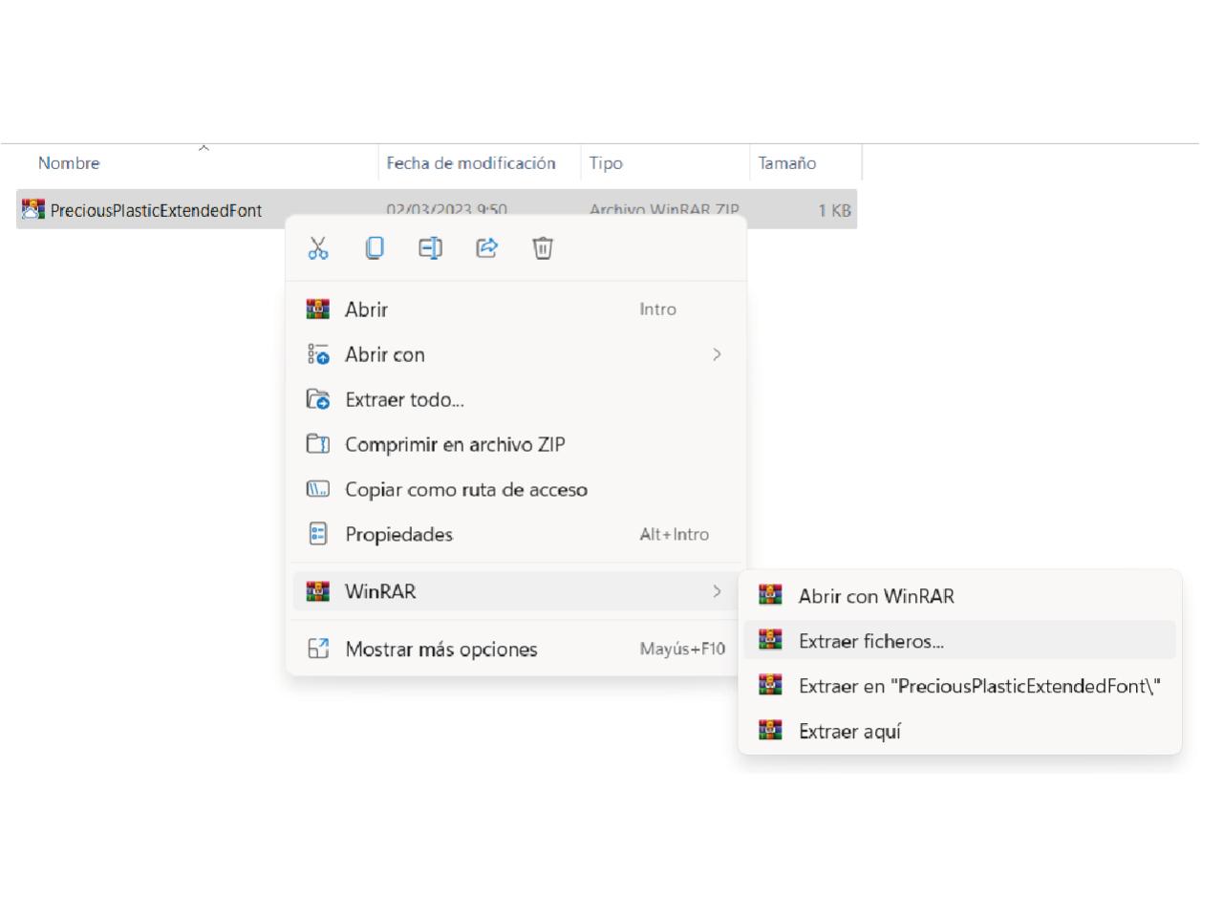
Task: Click the Cut scissors icon
Action: coord(318,248)
